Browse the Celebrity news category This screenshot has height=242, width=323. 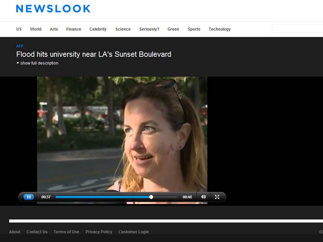point(98,29)
